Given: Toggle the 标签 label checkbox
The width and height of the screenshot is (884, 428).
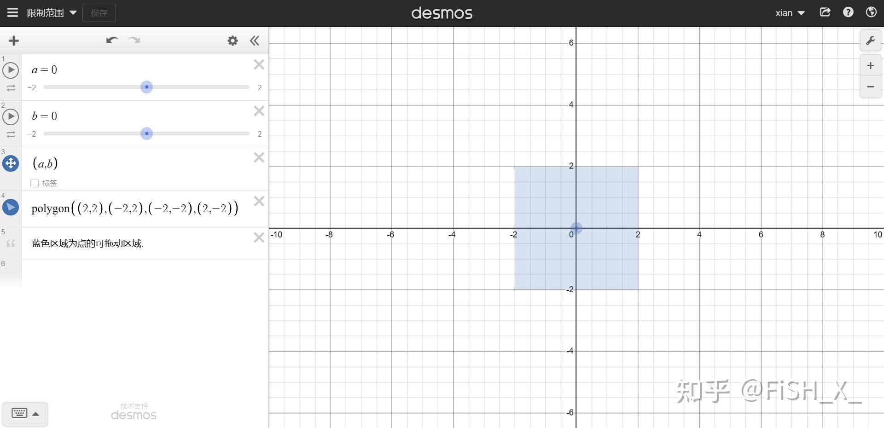Looking at the screenshot, I should (x=35, y=183).
